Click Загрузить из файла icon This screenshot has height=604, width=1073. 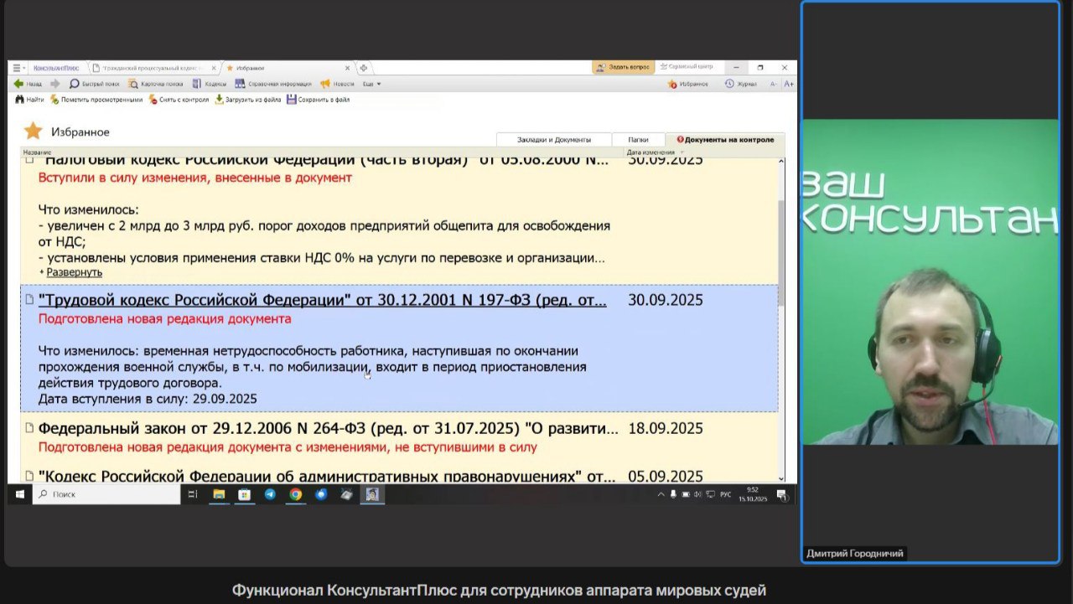pyautogui.click(x=220, y=100)
